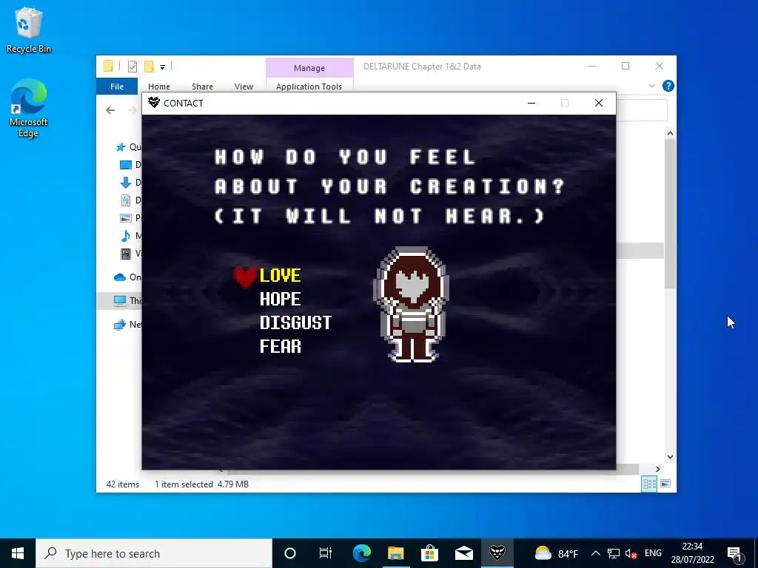Select the LOVE option in CONTACT game
The height and width of the screenshot is (568, 758).
click(281, 276)
